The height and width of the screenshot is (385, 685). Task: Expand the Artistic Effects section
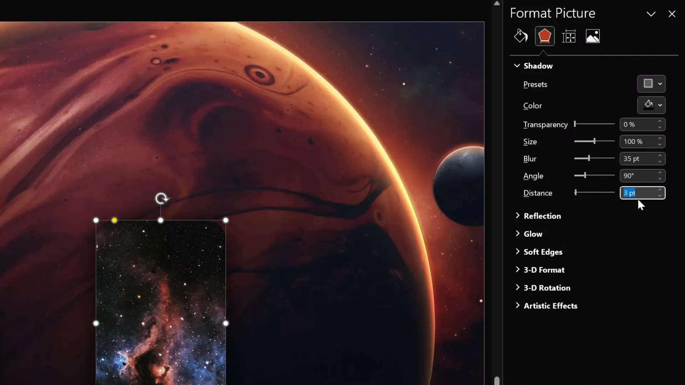click(x=546, y=306)
